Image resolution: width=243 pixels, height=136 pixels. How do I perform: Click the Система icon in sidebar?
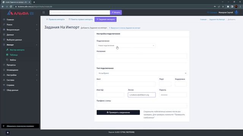[x=4, y=80]
